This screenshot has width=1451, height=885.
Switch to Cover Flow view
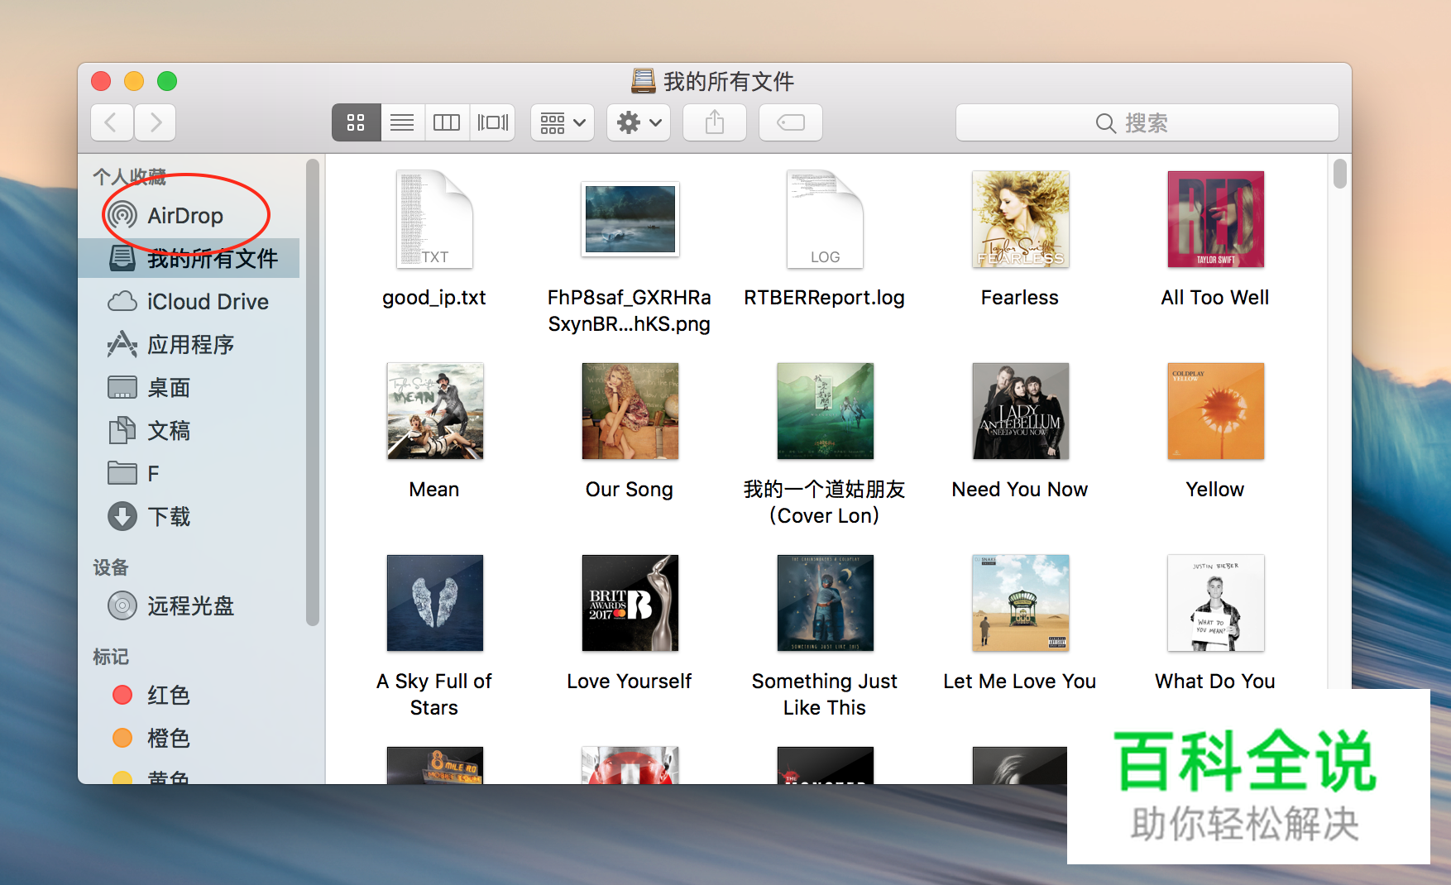point(492,122)
